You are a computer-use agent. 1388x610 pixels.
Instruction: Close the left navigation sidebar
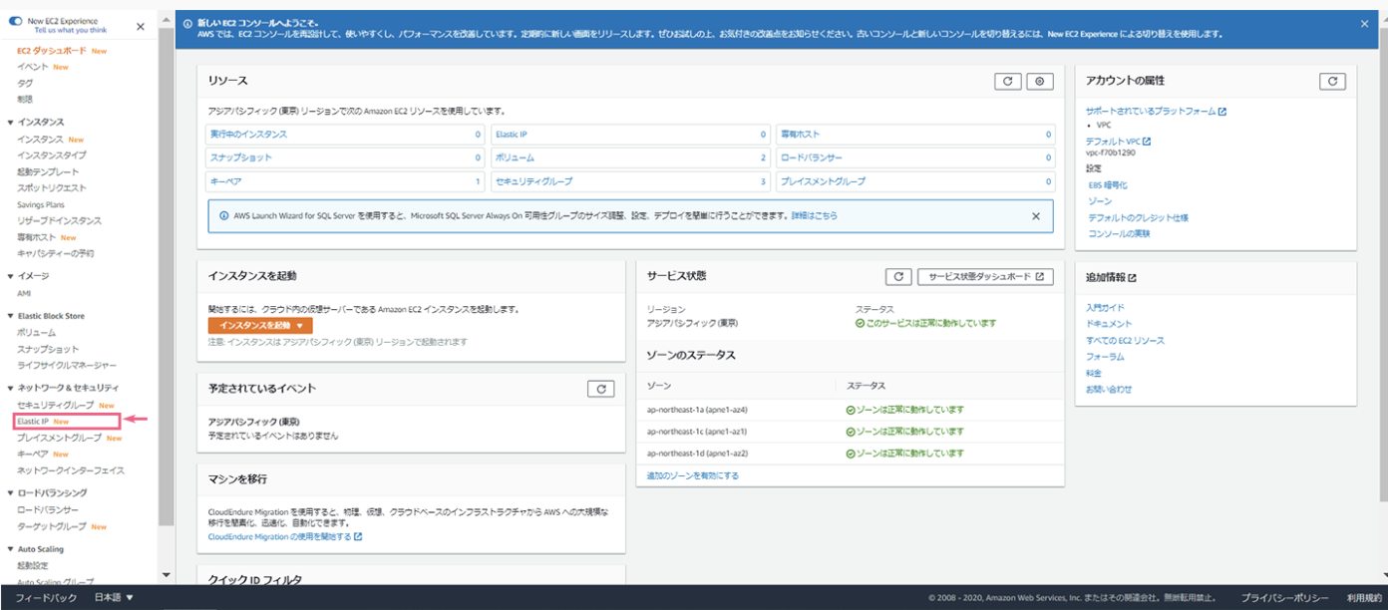pos(140,27)
